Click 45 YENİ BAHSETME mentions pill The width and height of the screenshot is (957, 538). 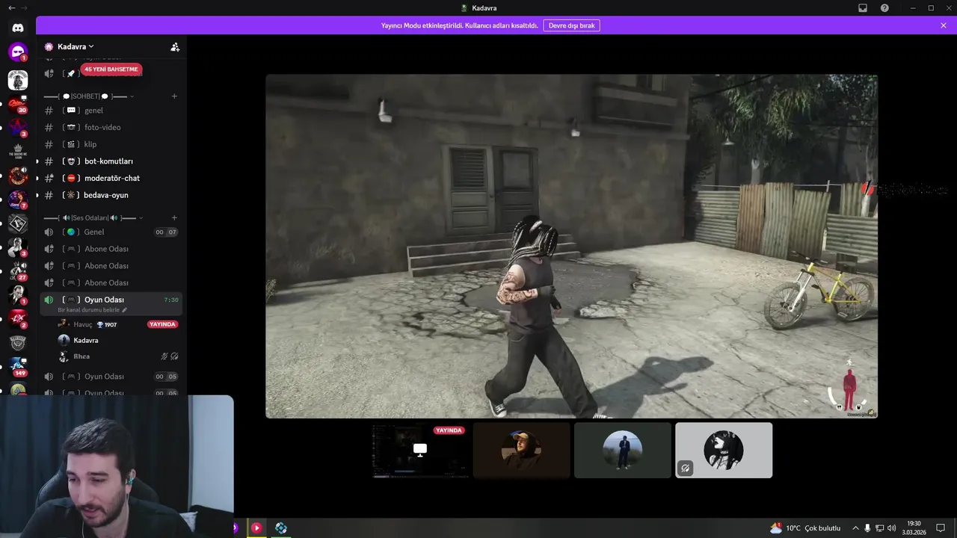coord(111,69)
